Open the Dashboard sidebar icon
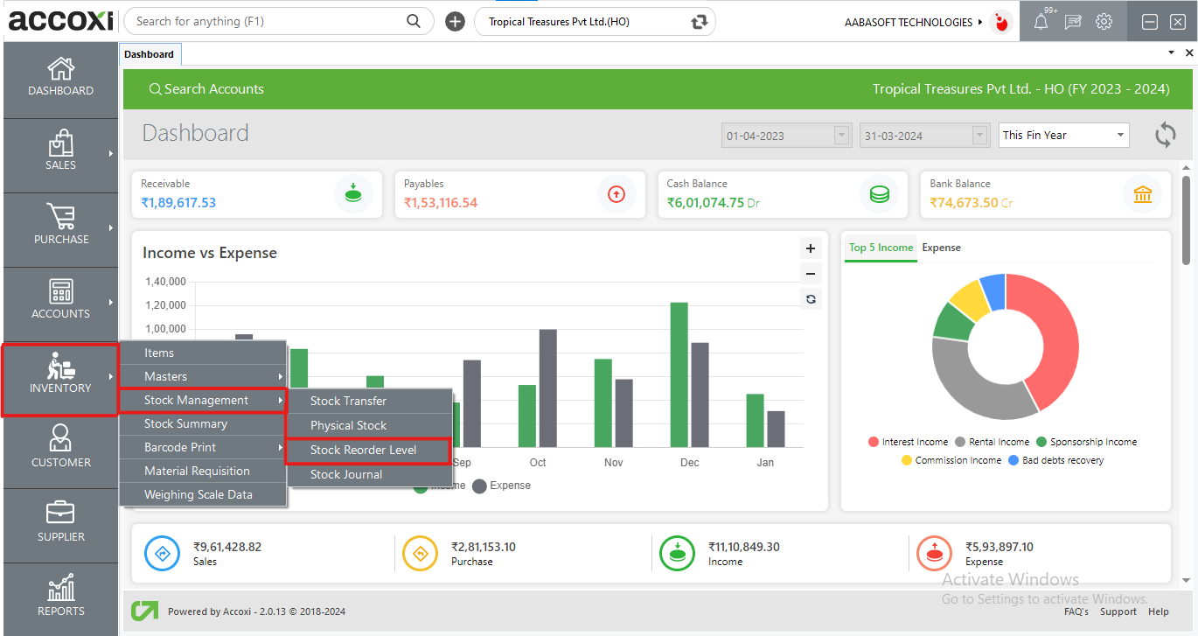This screenshot has width=1198, height=636. 60,77
